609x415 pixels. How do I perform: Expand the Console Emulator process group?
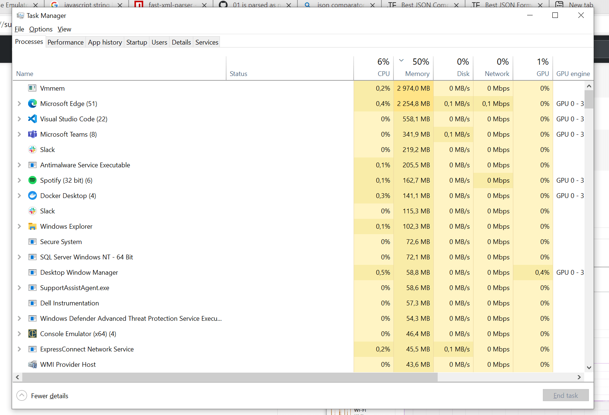coord(19,334)
